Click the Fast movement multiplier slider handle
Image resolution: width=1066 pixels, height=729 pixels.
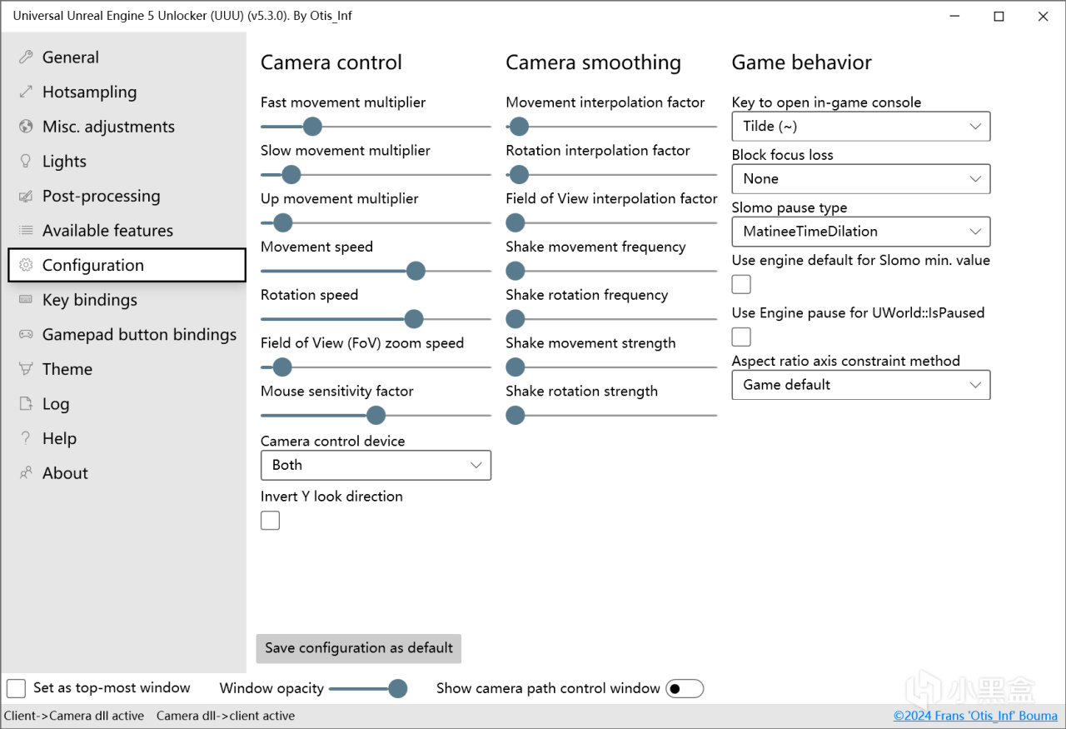coord(312,127)
